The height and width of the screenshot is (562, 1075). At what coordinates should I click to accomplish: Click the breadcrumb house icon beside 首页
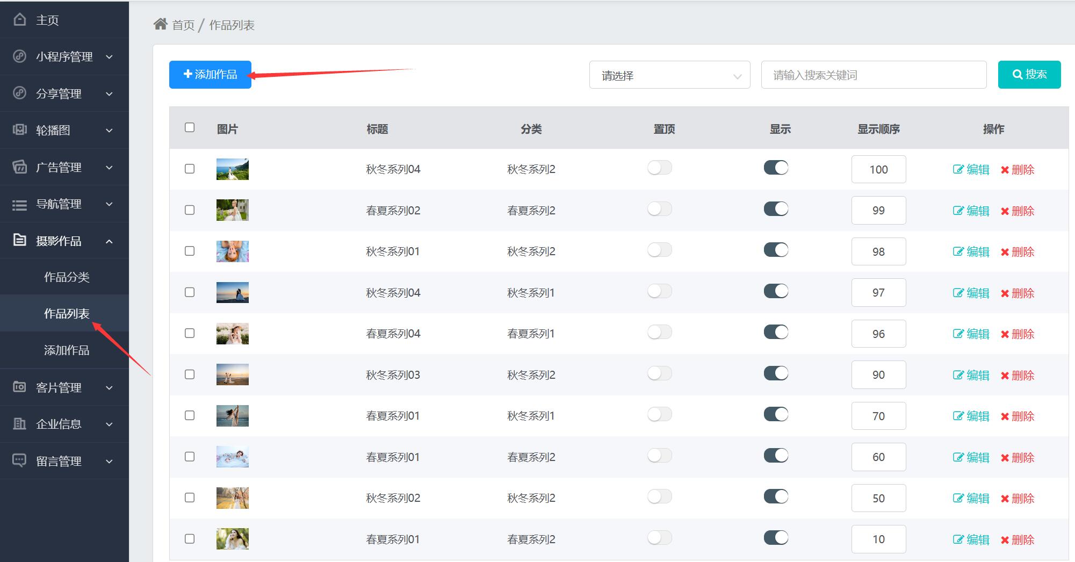160,24
